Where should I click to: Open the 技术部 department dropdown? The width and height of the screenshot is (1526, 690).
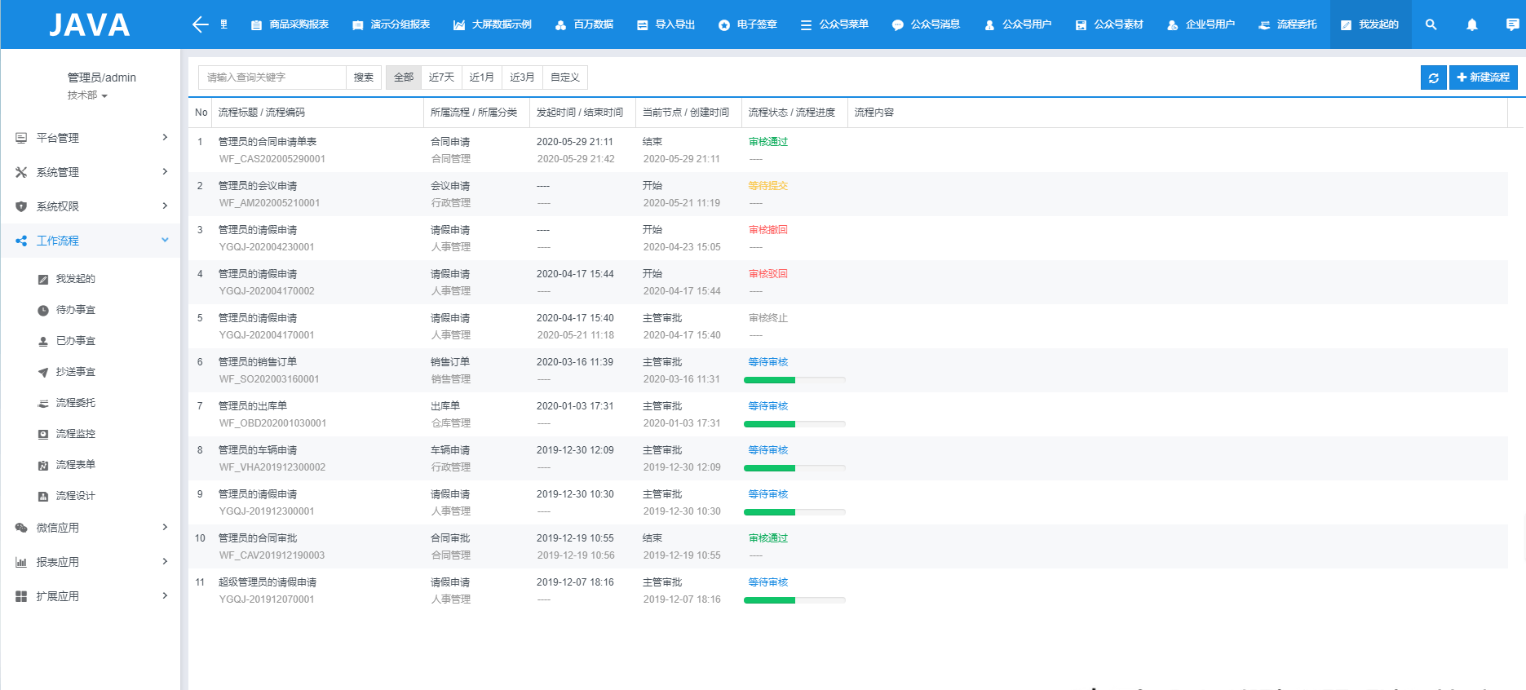87,95
